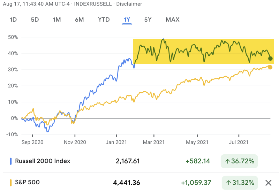
Task: Show the MAX time range
Action: pyautogui.click(x=173, y=20)
